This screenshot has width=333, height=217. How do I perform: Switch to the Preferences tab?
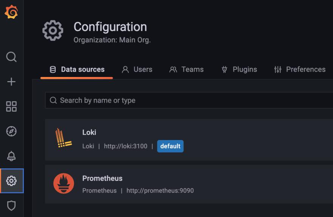[300, 69]
